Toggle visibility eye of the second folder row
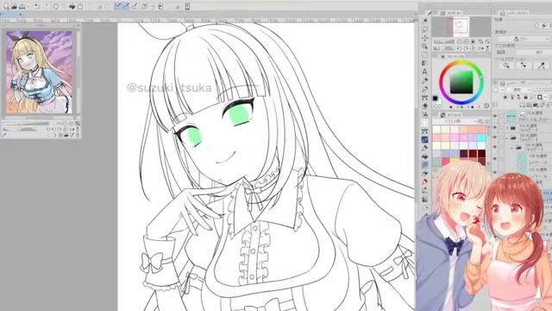The width and height of the screenshot is (552, 311). [x=495, y=137]
